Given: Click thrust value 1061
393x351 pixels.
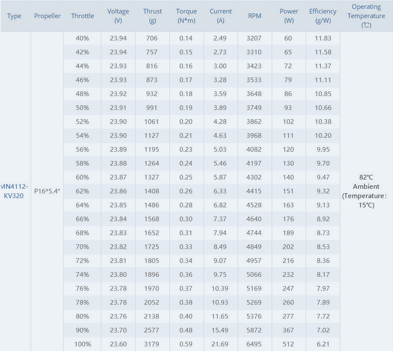Looking at the screenshot, I should [x=152, y=122].
